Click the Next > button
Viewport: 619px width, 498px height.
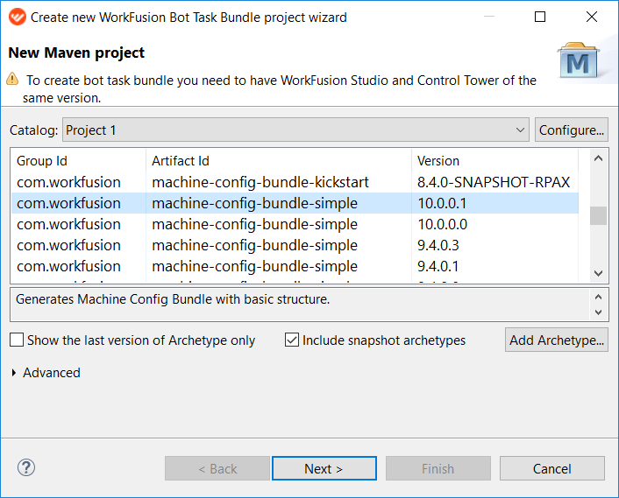point(324,468)
